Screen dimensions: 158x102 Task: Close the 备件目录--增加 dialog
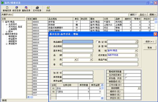[x=155, y=34]
